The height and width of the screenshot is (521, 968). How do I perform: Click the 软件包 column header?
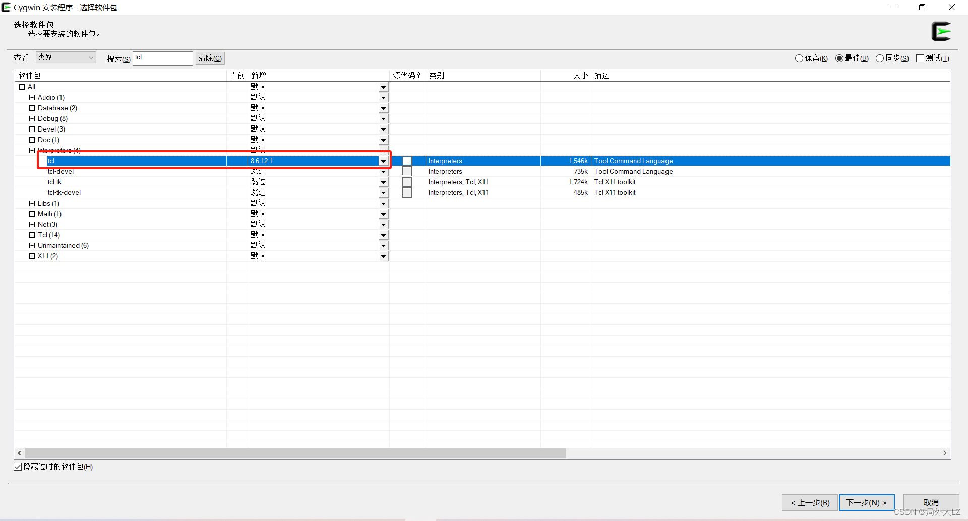(120, 76)
